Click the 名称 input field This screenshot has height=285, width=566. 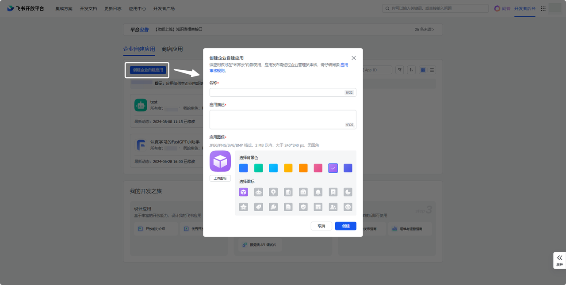[277, 92]
